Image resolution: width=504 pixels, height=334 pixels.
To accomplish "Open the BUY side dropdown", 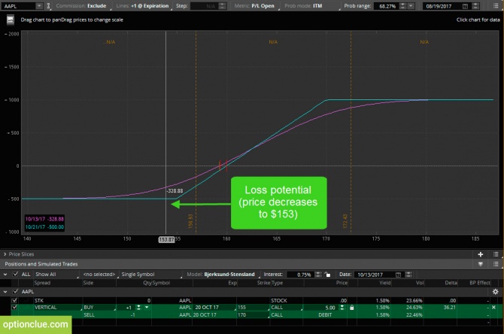I will pos(99,308).
